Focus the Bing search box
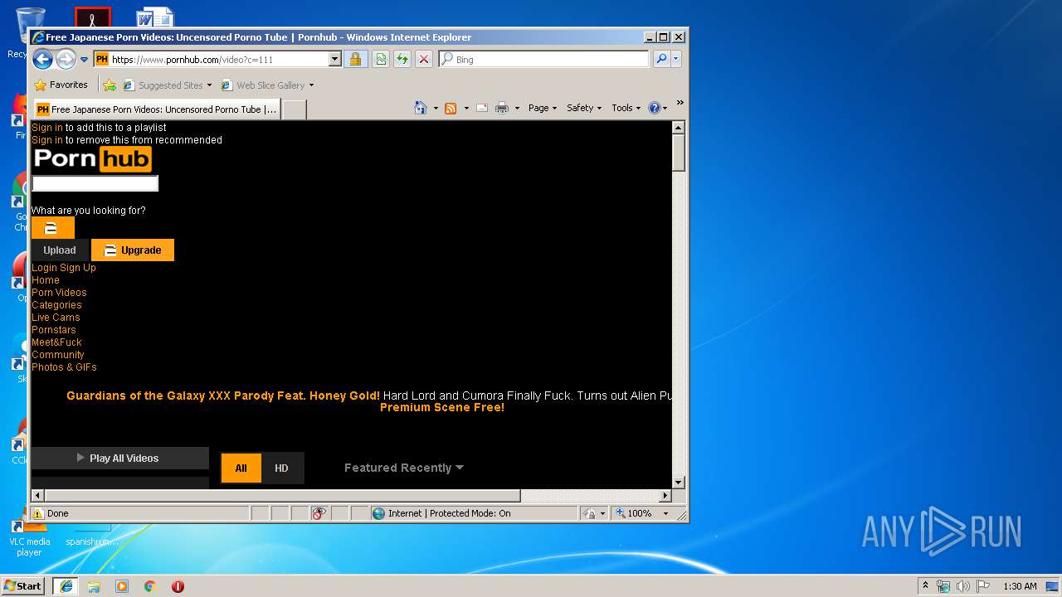 544,59
